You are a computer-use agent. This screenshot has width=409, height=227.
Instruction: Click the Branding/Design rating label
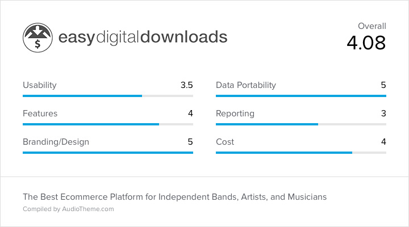(x=56, y=142)
